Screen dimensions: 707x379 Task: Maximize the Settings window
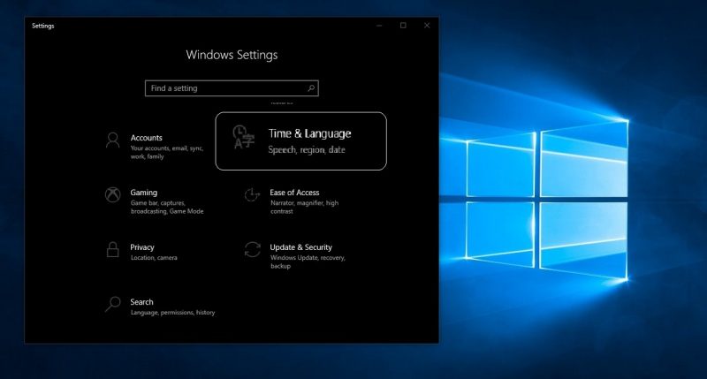[403, 26]
